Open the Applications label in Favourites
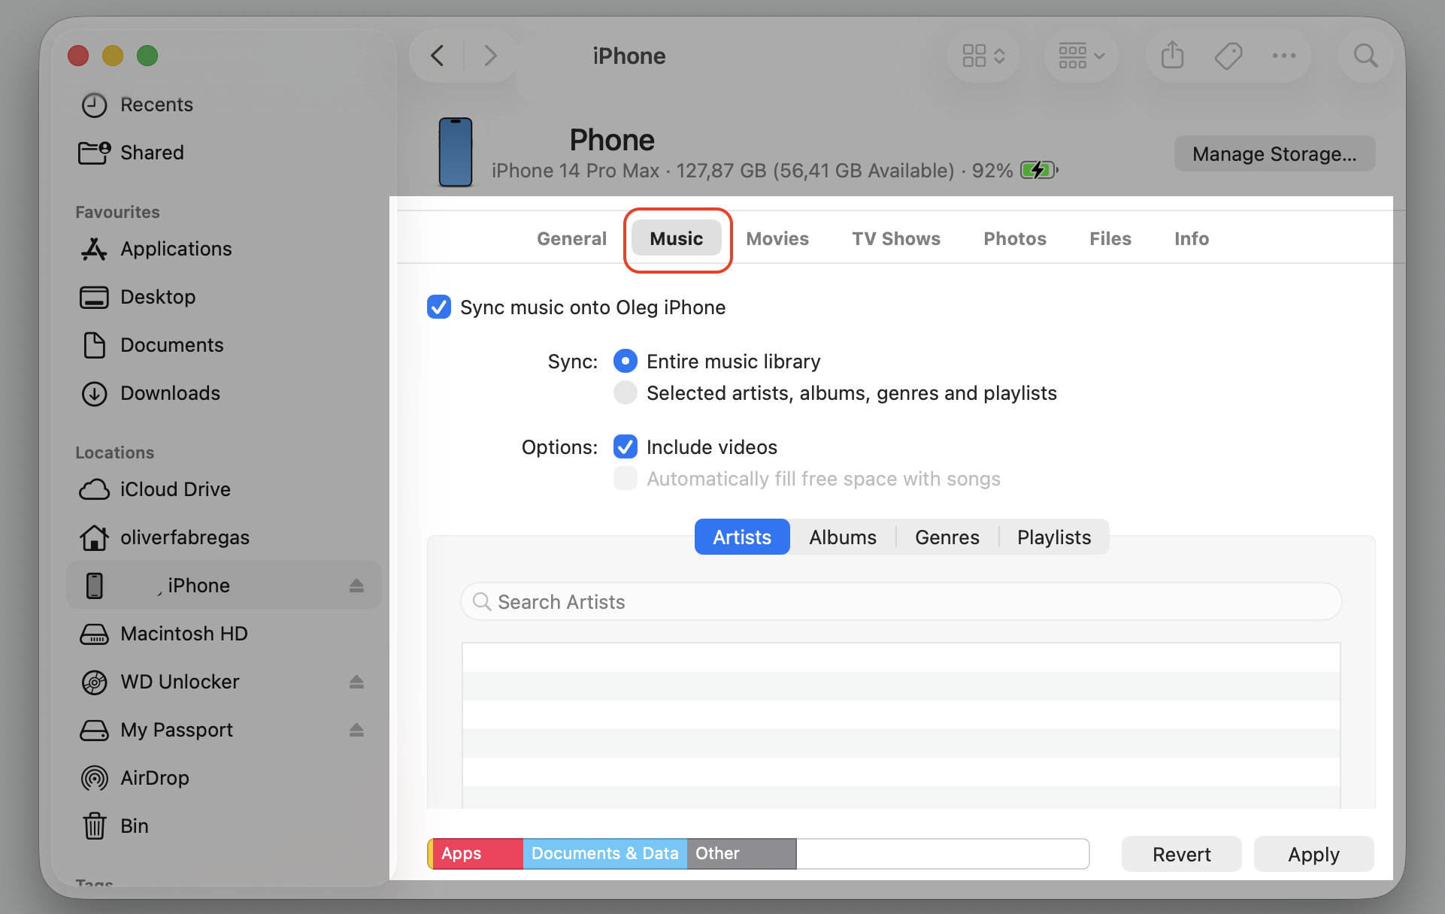 [176, 249]
